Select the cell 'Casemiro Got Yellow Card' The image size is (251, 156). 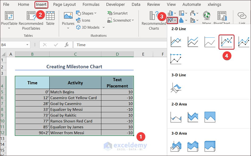[75, 98]
